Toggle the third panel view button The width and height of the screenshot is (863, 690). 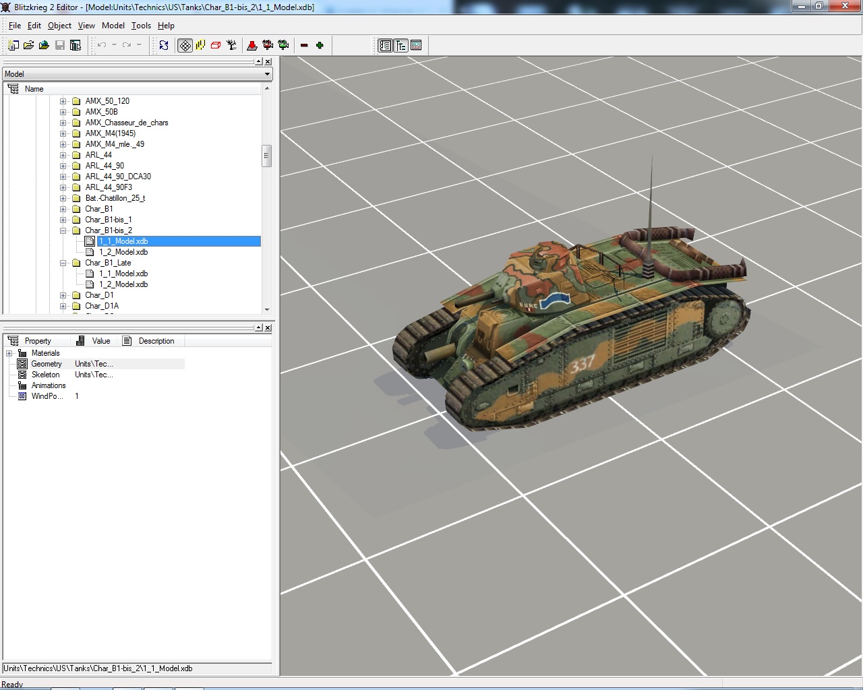pos(417,45)
